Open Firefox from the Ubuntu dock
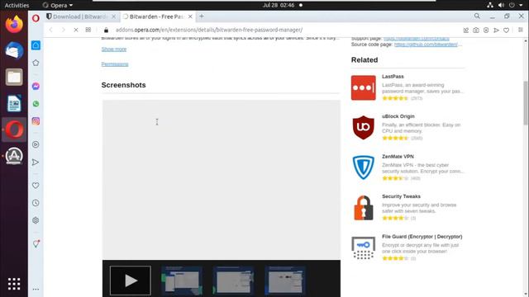Viewport: 529px width, 297px height. [x=14, y=24]
